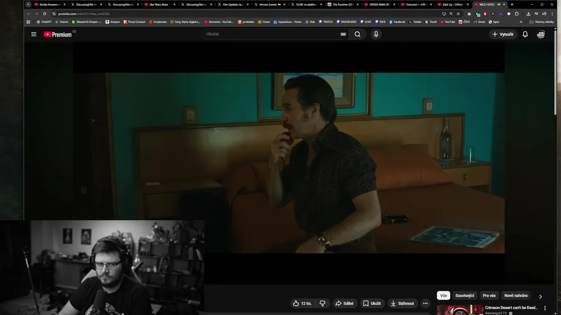
Task: Dislike the video
Action: point(323,303)
